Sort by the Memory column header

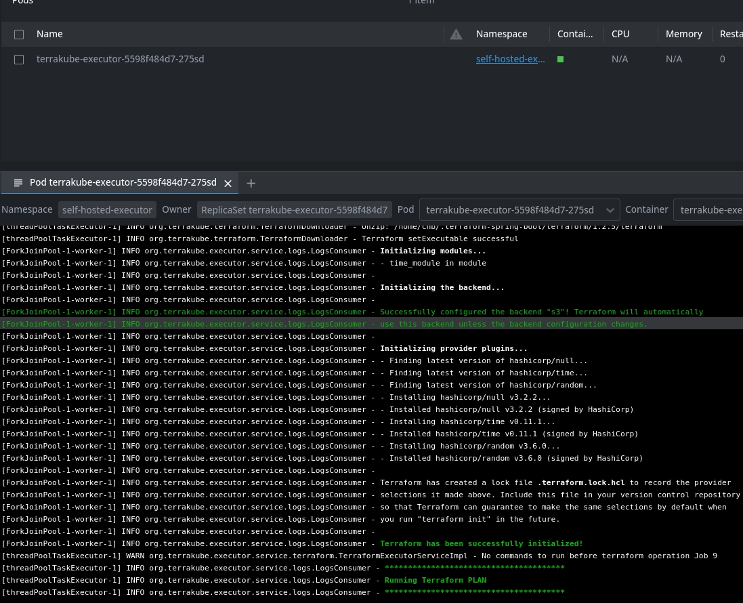tap(683, 34)
